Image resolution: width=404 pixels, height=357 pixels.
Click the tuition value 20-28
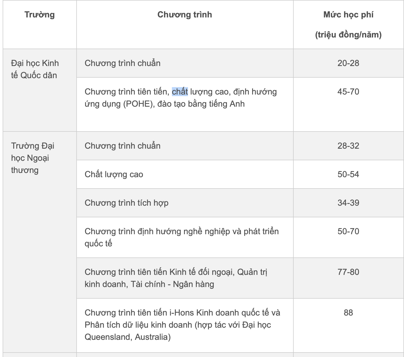348,63
